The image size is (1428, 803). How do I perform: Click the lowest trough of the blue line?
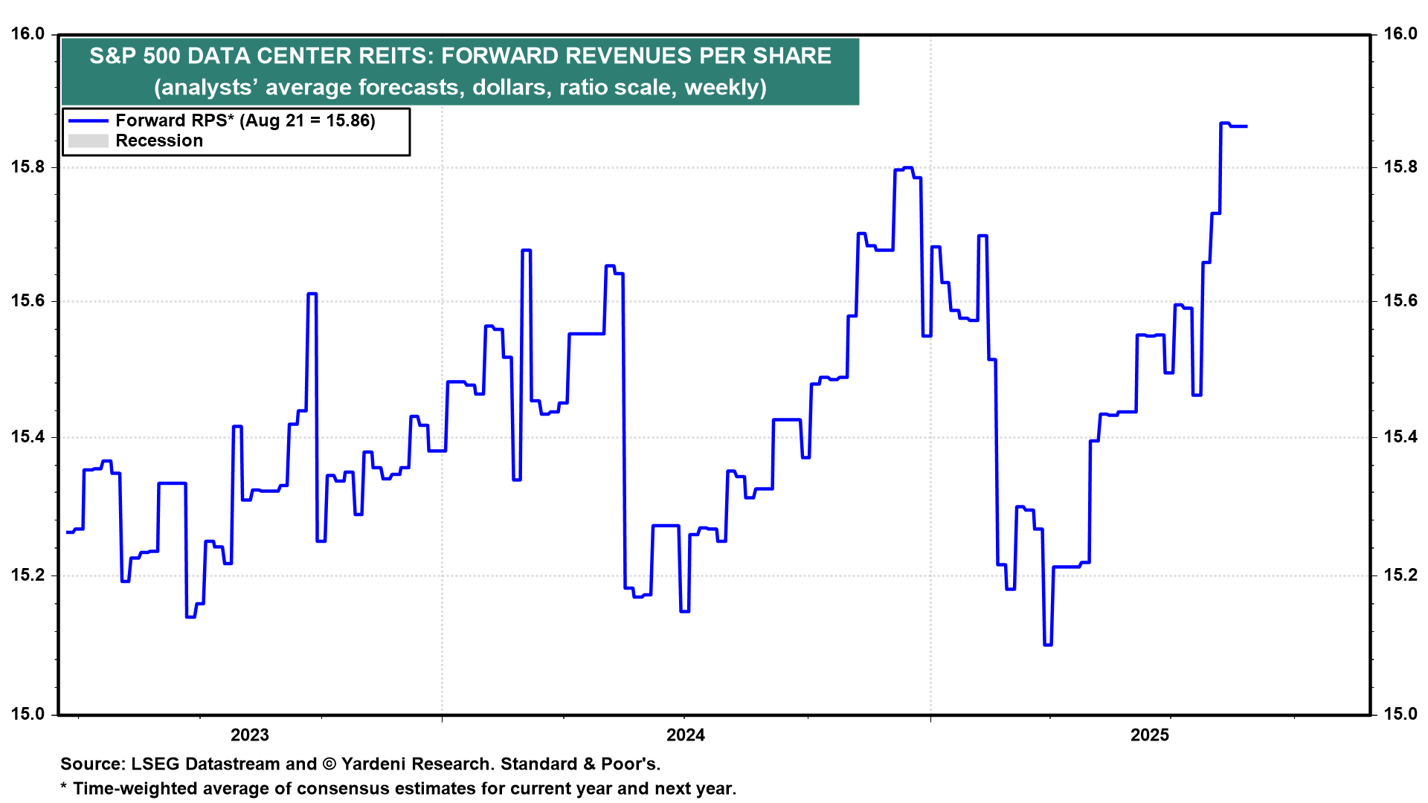point(1047,644)
